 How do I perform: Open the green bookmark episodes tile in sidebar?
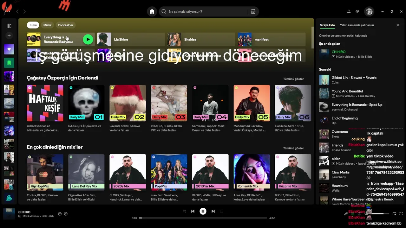click(9, 63)
